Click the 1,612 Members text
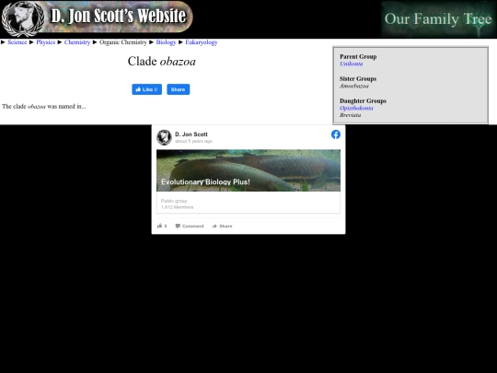Viewport: 497px width, 373px height. 177,207
